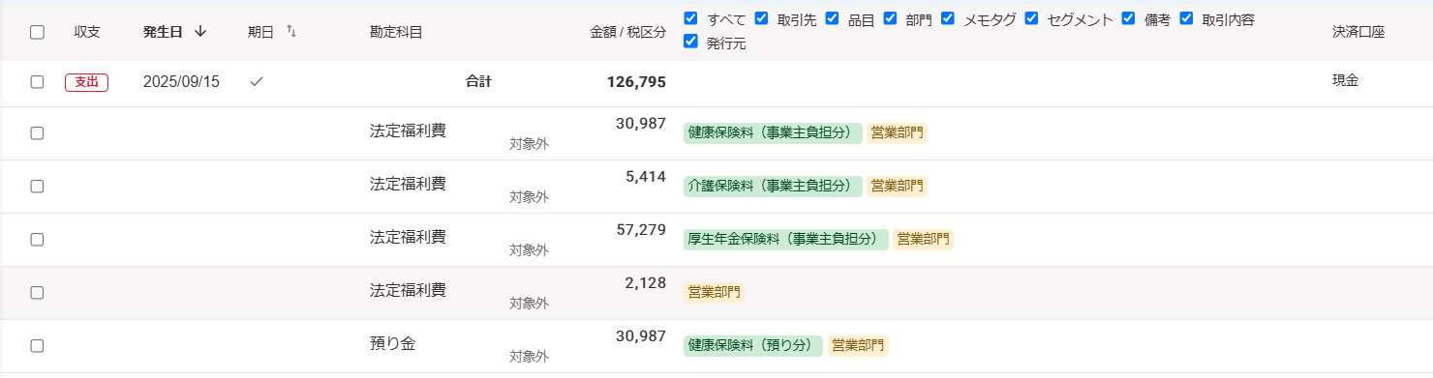Click the amount 57,279
This screenshot has height=378, width=1433.
tap(641, 229)
